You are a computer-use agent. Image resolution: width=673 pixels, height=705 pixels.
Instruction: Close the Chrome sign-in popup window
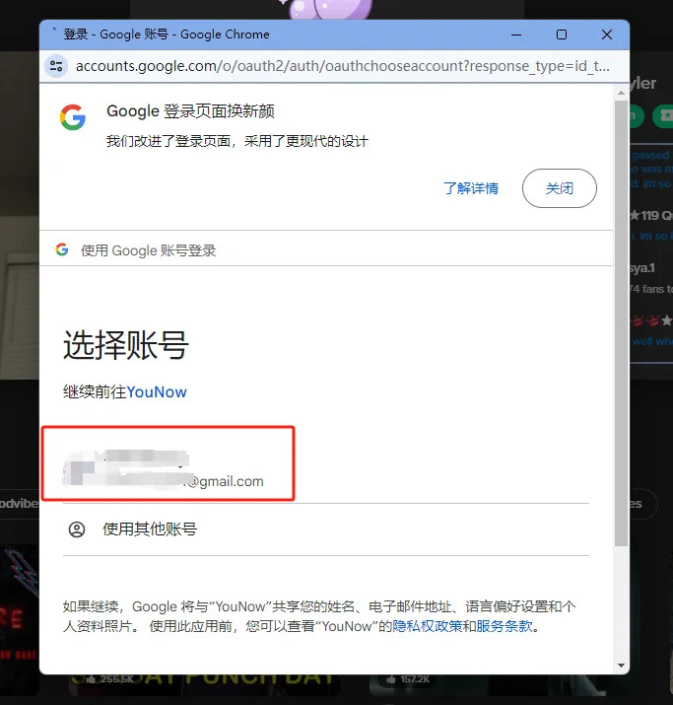tap(607, 35)
